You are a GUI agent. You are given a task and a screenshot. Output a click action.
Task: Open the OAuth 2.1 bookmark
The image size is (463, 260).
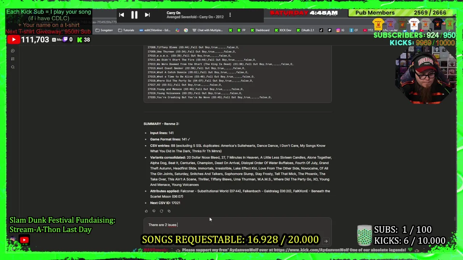[305, 30]
